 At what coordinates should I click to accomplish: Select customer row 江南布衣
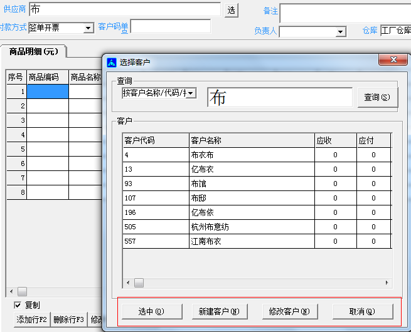tap(257, 241)
